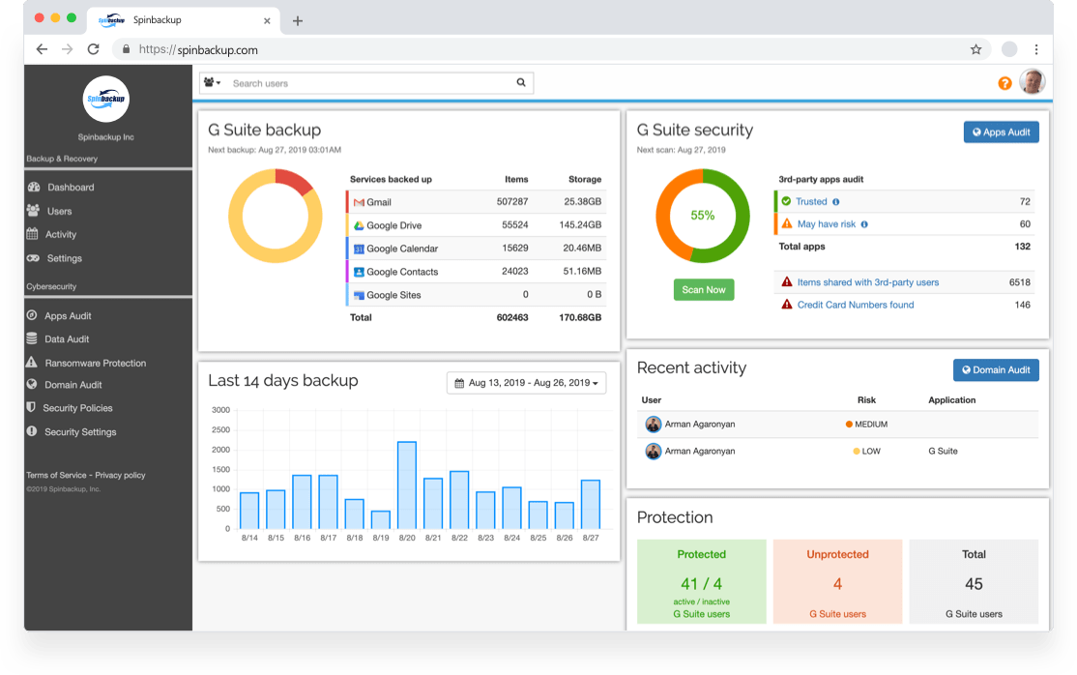Viewport: 1077px width, 675px height.
Task: Open Items shared with 3rd-party users
Action: 867,282
